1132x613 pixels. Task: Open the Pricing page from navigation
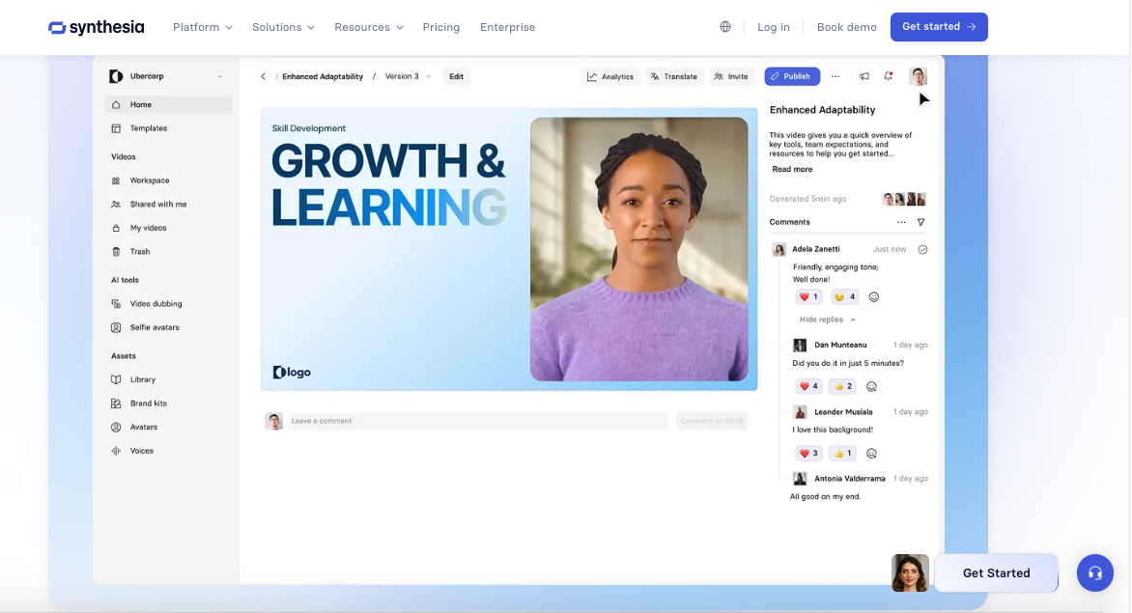(440, 27)
